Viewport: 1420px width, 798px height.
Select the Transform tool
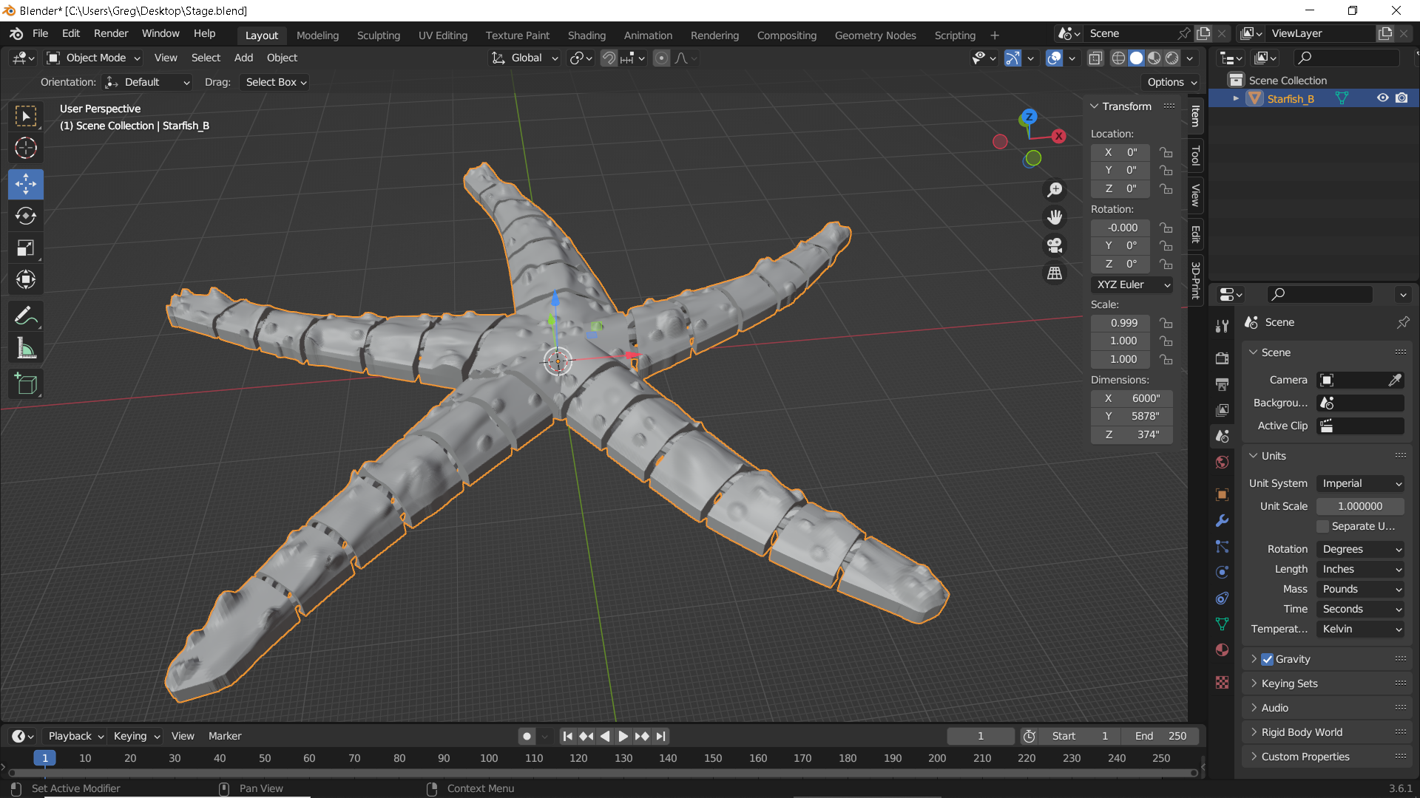click(26, 279)
